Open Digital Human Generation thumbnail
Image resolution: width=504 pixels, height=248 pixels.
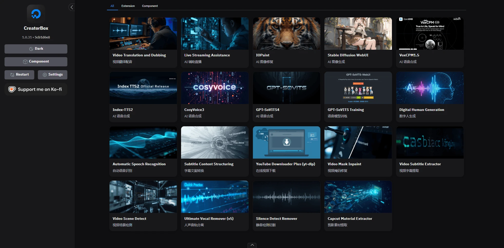pyautogui.click(x=430, y=88)
